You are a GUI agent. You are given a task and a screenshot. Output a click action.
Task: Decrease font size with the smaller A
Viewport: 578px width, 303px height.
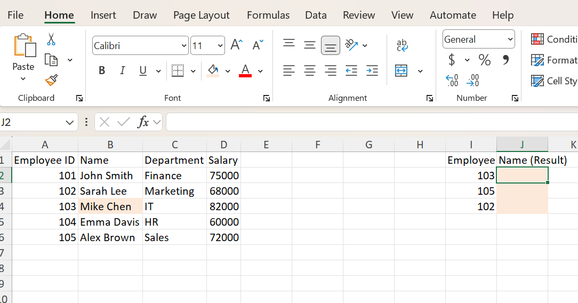pyautogui.click(x=258, y=45)
